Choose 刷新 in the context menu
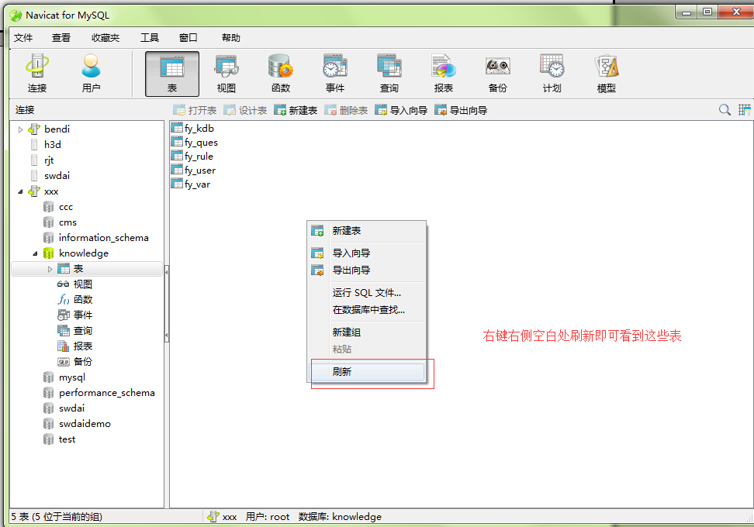The width and height of the screenshot is (754, 527). tap(366, 371)
